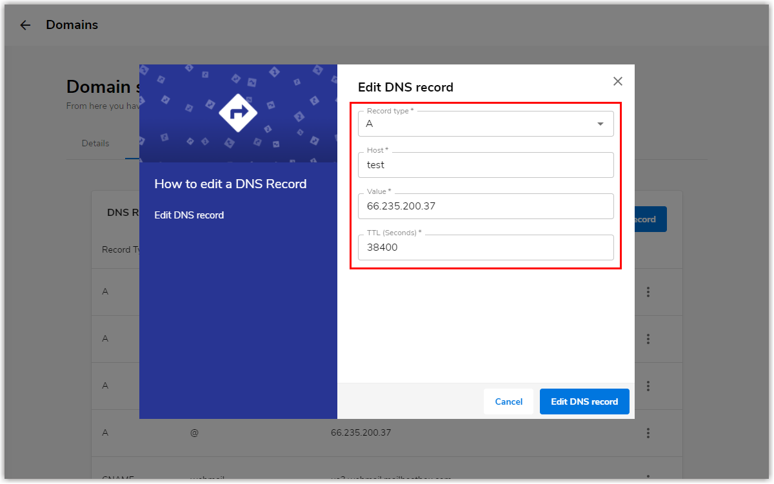The height and width of the screenshot is (484, 774).
Task: Click the Host field containing test
Action: [x=486, y=165]
